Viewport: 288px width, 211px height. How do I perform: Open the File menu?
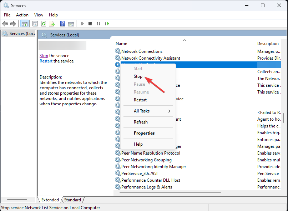[x=7, y=15]
